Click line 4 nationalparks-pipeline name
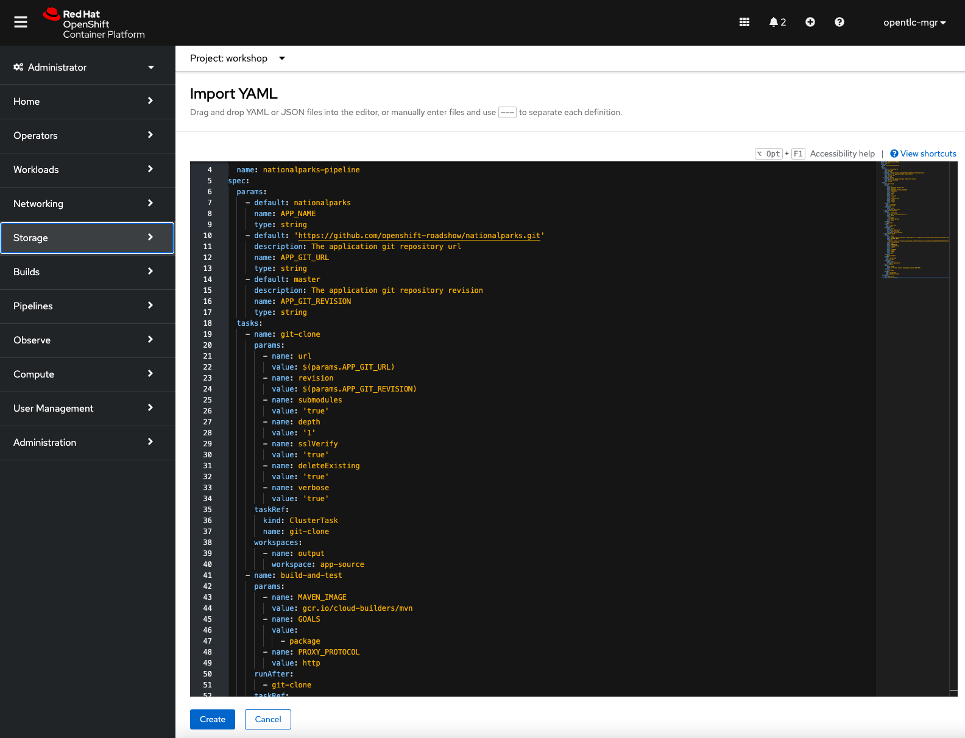The width and height of the screenshot is (965, 738). 311,170
